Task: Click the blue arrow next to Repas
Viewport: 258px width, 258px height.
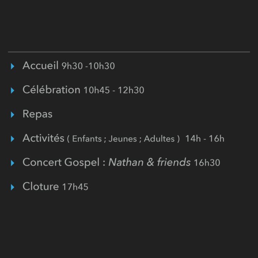Action: tap(12, 115)
